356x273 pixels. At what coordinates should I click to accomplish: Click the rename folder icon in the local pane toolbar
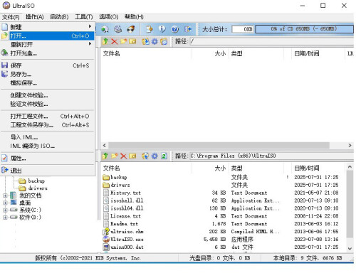(132, 156)
